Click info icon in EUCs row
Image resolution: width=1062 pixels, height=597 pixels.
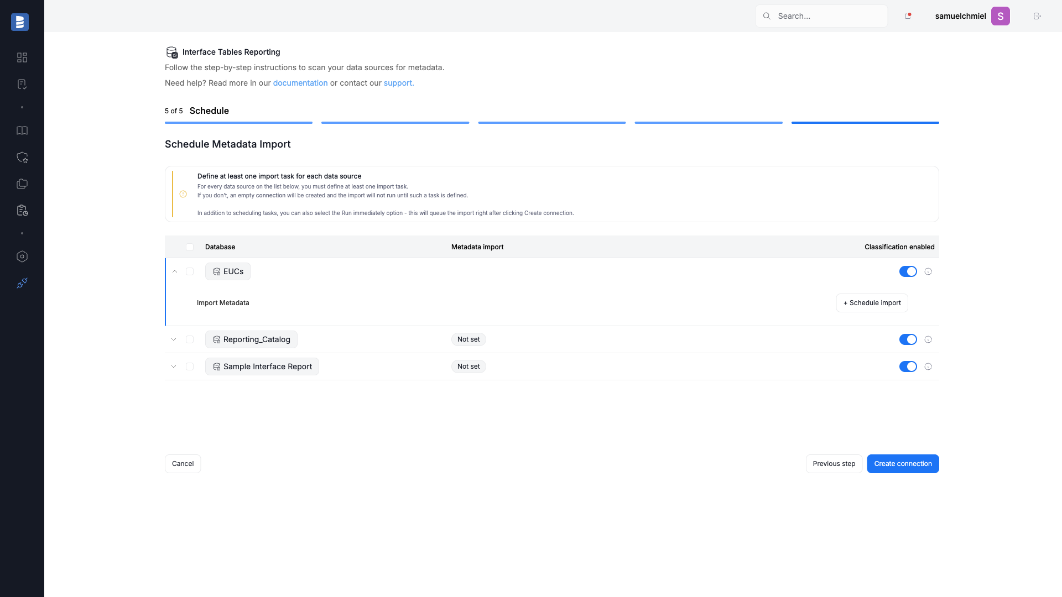point(928,271)
